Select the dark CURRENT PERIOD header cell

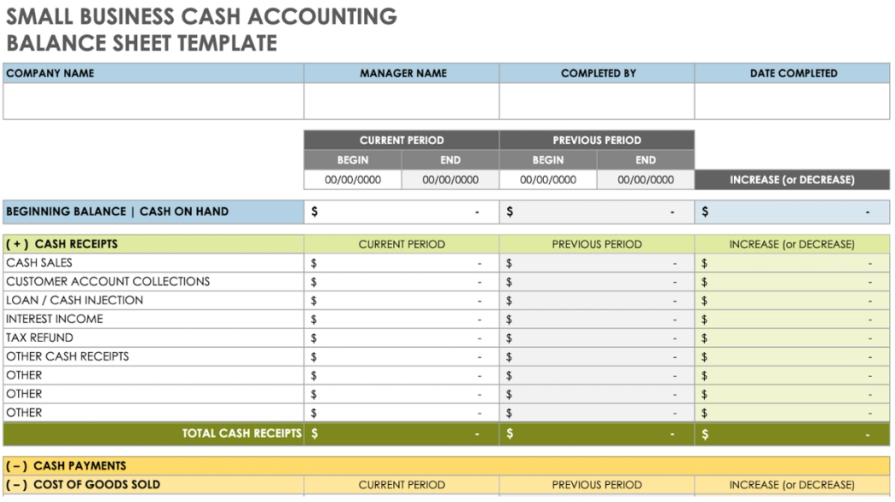pos(401,141)
